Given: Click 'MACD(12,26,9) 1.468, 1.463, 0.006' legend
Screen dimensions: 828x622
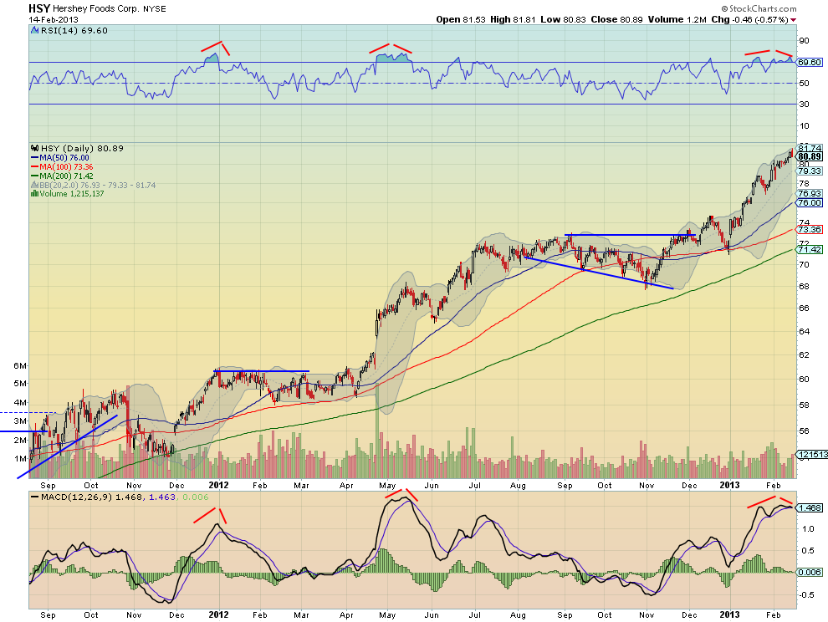Looking at the screenshot, I should (125, 497).
